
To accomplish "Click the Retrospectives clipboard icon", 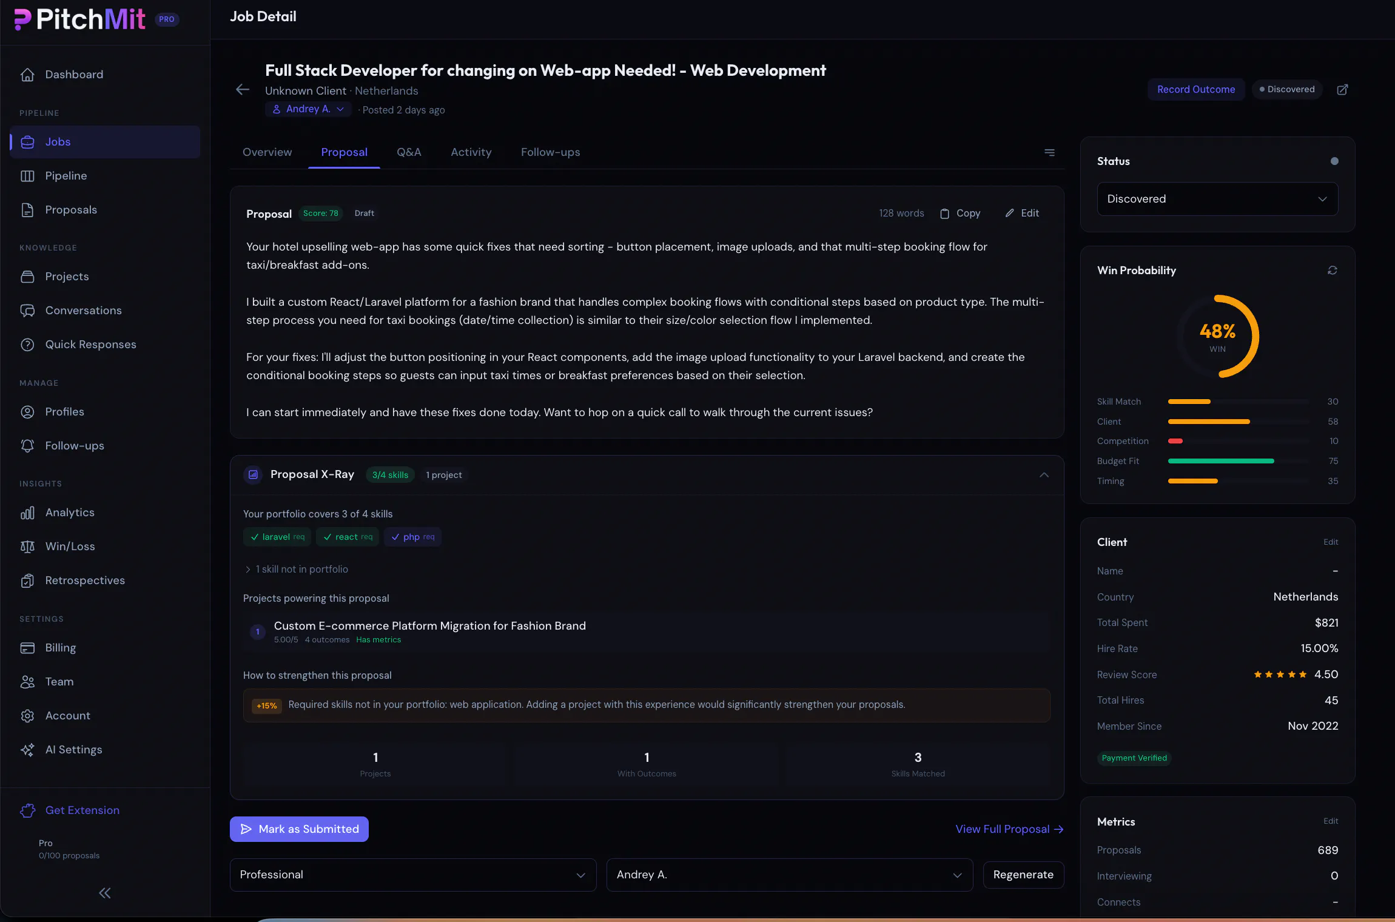I will [27, 580].
